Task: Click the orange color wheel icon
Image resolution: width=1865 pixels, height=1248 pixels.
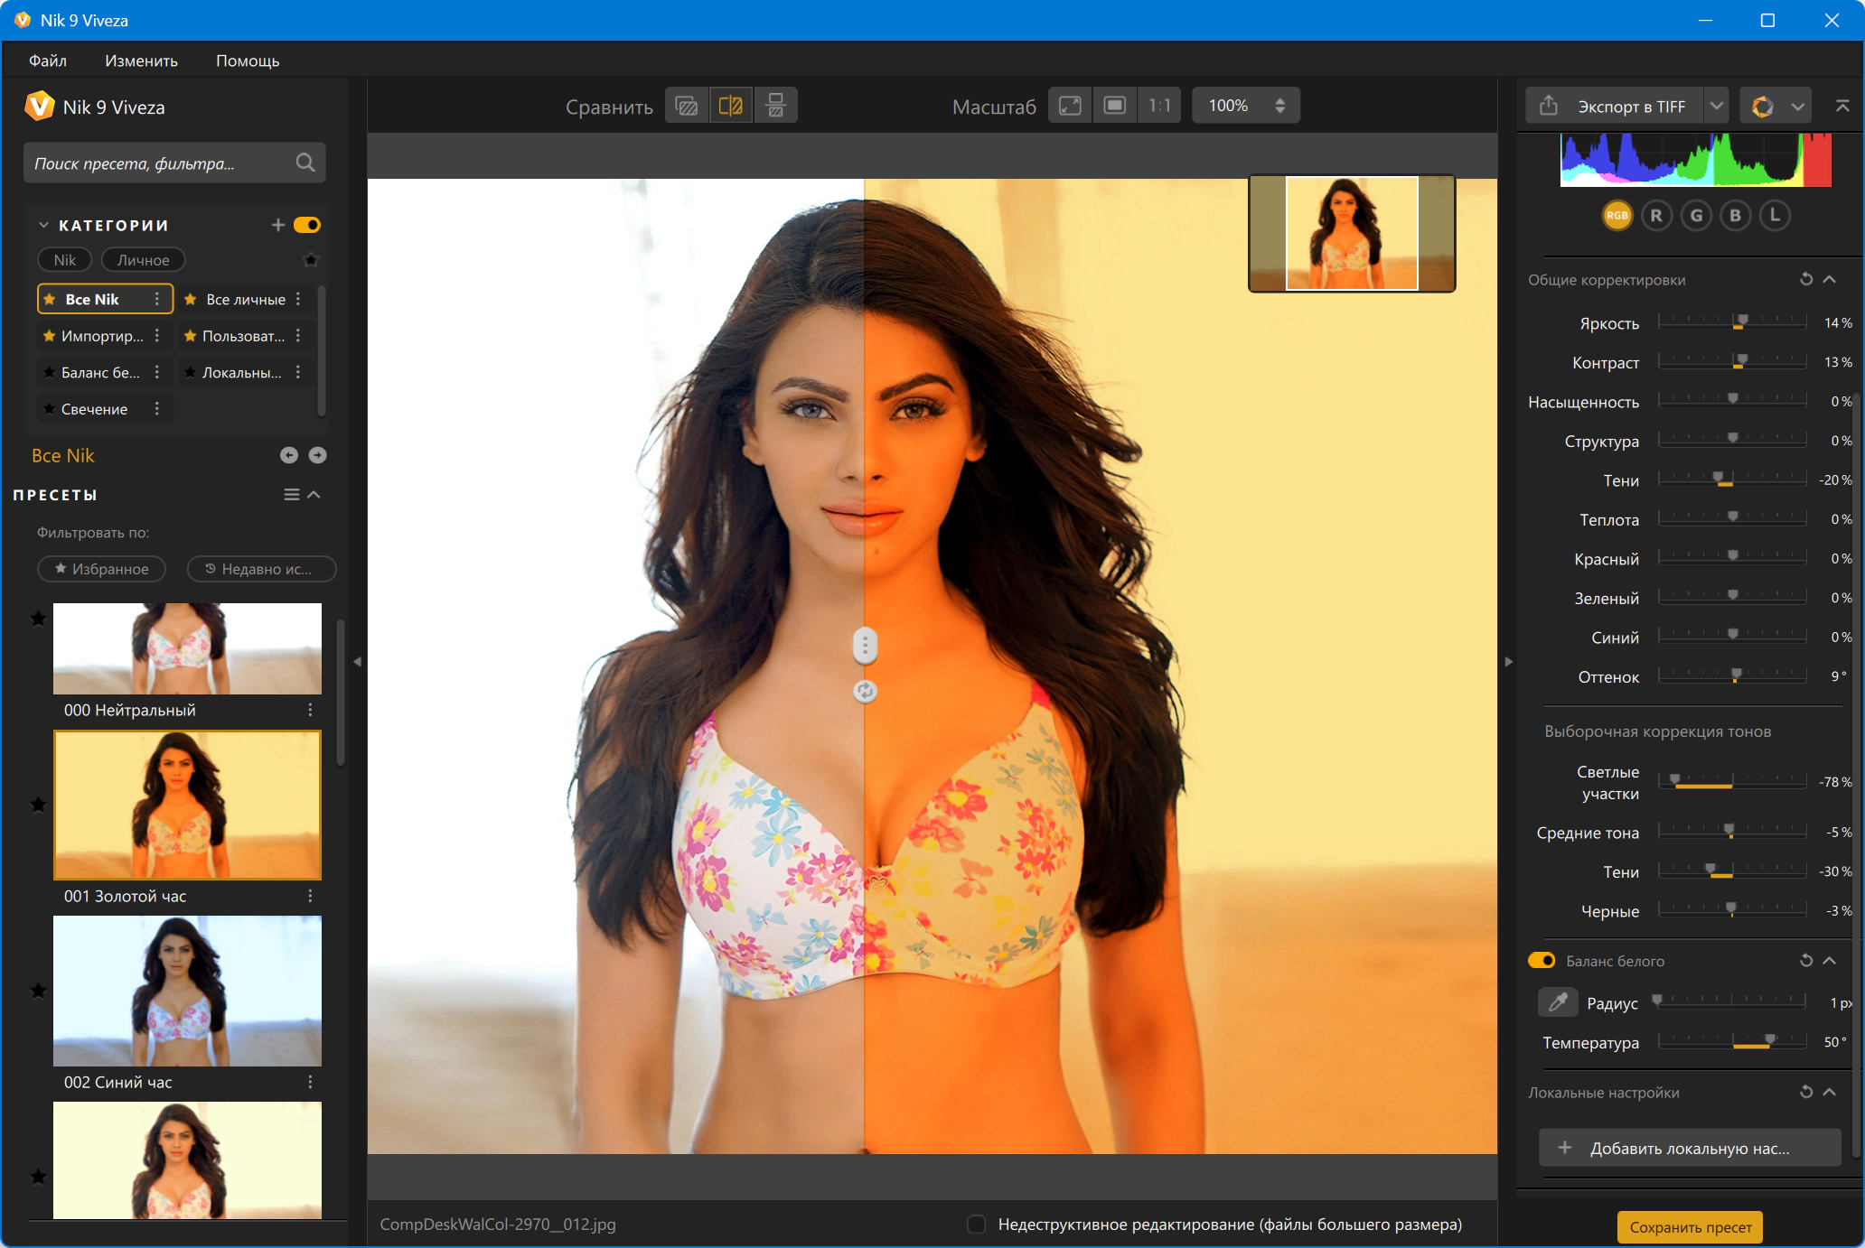Action: click(1762, 107)
